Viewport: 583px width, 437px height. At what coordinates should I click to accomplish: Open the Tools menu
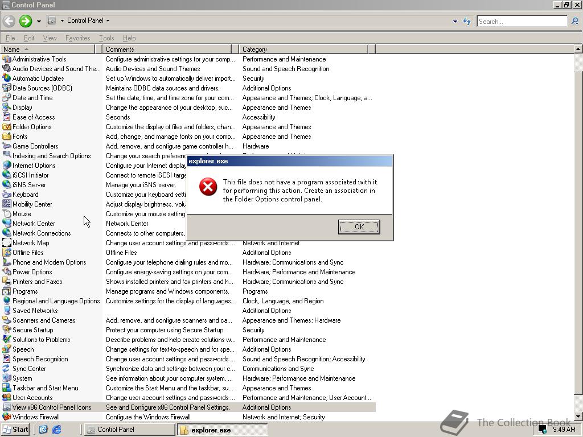pyautogui.click(x=106, y=38)
